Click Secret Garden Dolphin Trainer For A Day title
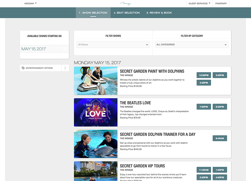Image resolution: width=251 pixels, height=181 pixels. point(158,134)
